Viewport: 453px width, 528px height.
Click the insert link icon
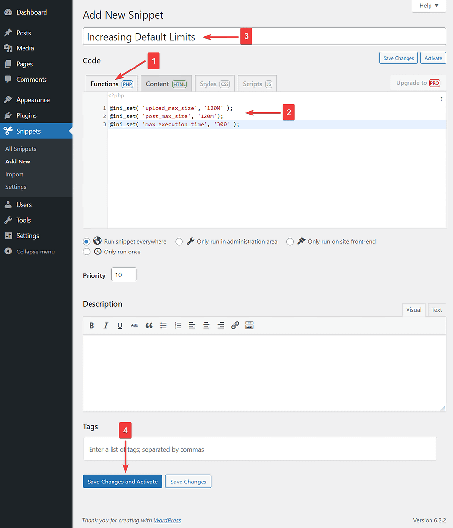coord(235,325)
